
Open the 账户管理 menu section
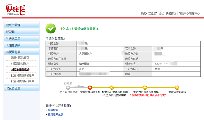coord(22,25)
